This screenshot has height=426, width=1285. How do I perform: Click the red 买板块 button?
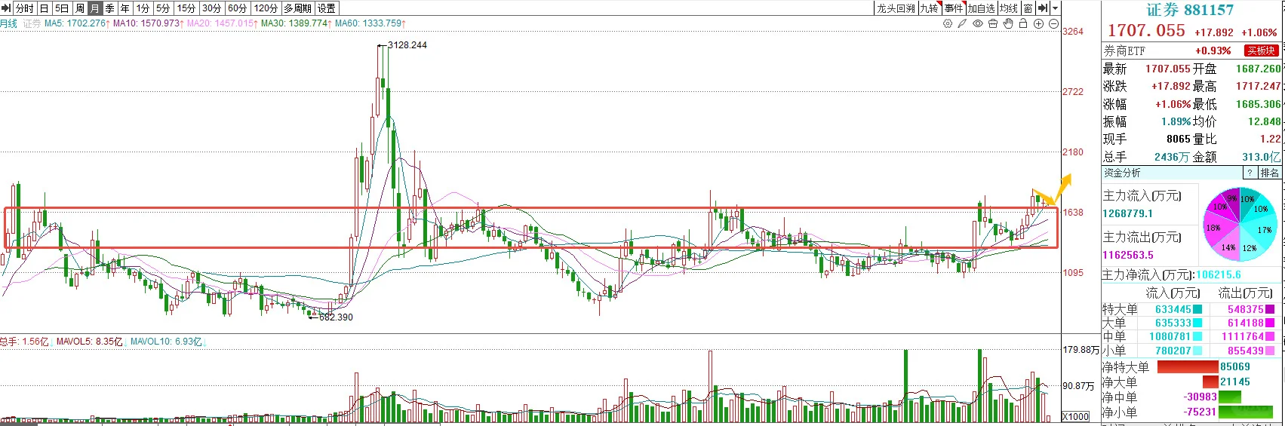point(1261,51)
